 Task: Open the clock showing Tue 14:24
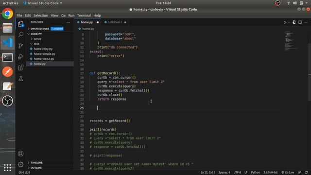coord(163,3)
